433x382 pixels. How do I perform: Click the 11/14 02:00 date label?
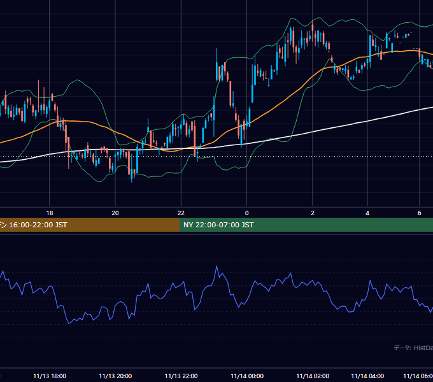313,376
